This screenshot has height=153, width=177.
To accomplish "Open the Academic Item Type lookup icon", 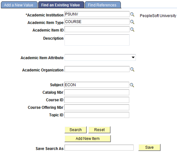I will point(132,22).
